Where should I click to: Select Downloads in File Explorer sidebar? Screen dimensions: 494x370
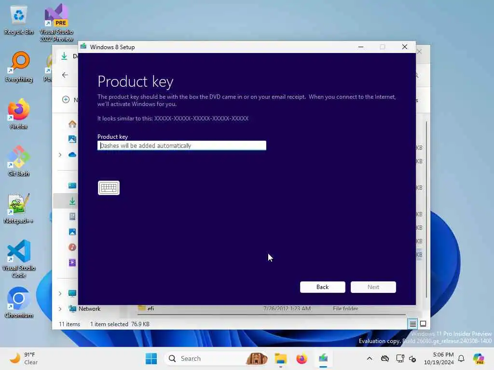click(72, 201)
